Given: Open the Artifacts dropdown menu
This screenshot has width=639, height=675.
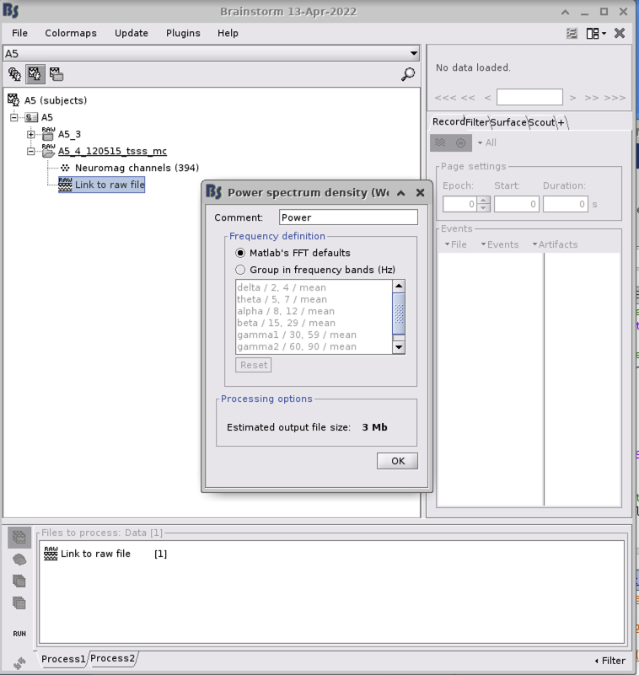Looking at the screenshot, I should (555, 244).
